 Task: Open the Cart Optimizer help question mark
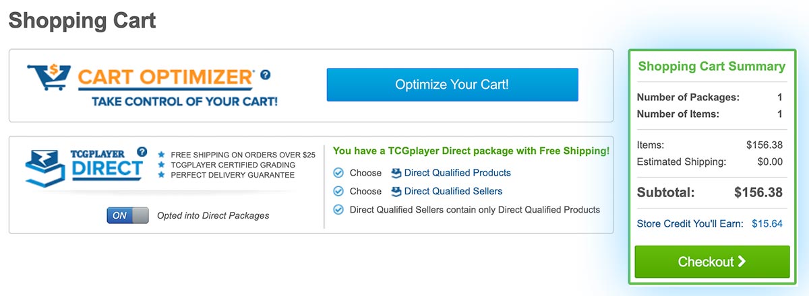tap(266, 75)
